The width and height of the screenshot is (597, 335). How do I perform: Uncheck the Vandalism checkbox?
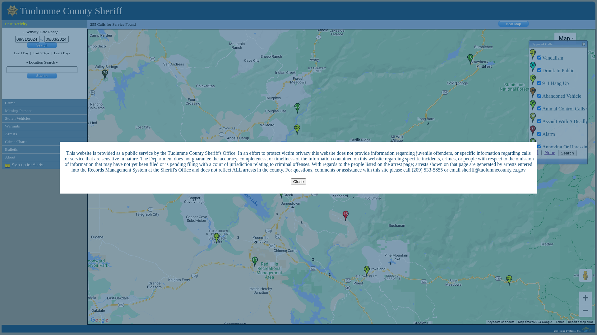(539, 58)
